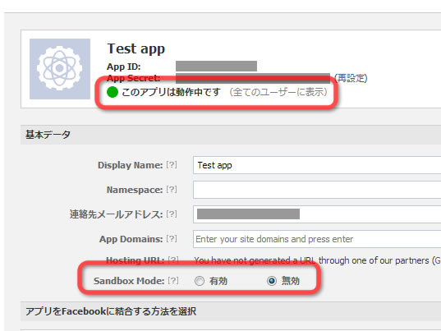Viewport: 441px width, 331px height.
Task: Click the (全てのユーザーに表示) text
Action: click(x=278, y=92)
